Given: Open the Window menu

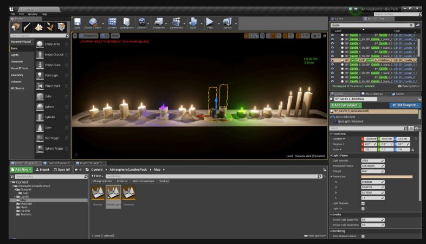Looking at the screenshot, I should 33,14.
